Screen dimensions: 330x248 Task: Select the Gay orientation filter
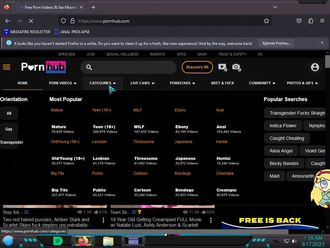(x=9, y=129)
